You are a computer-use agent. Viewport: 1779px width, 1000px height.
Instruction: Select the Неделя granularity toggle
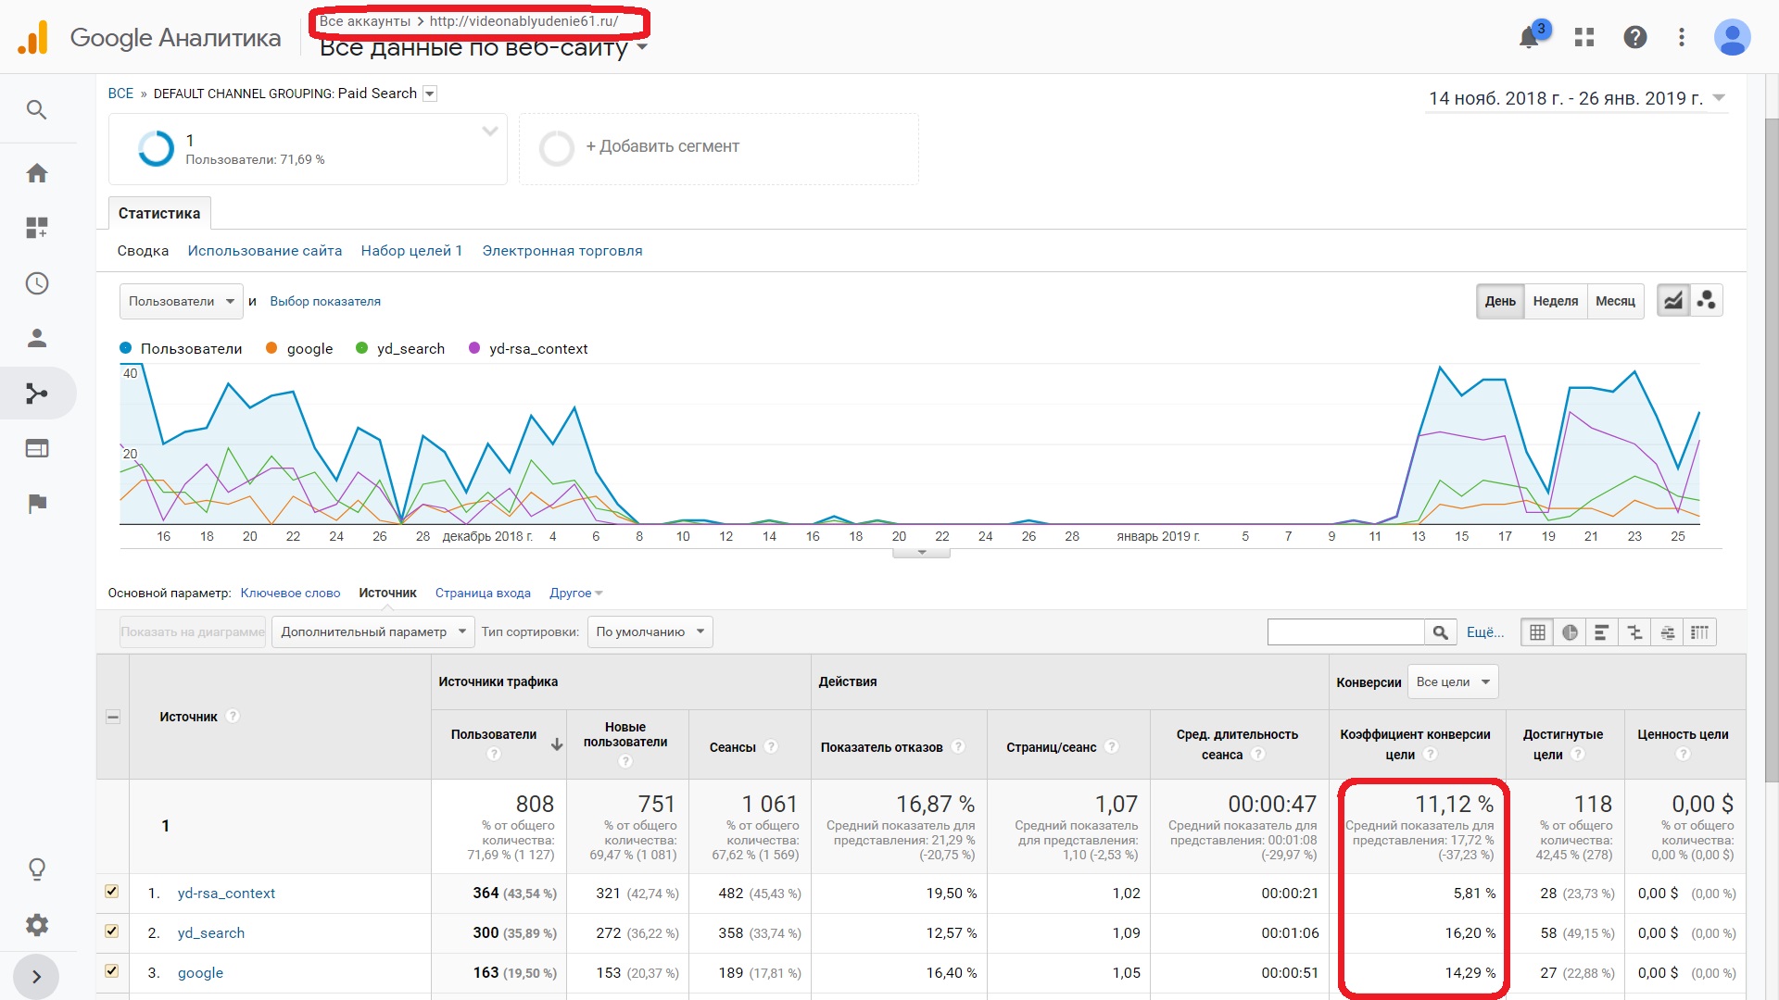click(1556, 301)
